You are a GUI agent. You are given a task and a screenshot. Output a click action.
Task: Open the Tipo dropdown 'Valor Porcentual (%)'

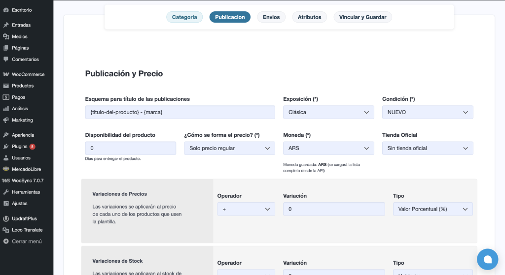coord(433,209)
